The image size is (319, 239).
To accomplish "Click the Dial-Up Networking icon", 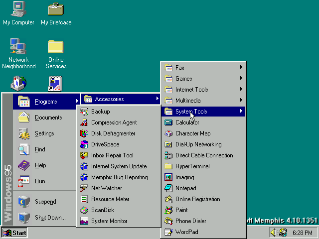I will [x=168, y=144].
